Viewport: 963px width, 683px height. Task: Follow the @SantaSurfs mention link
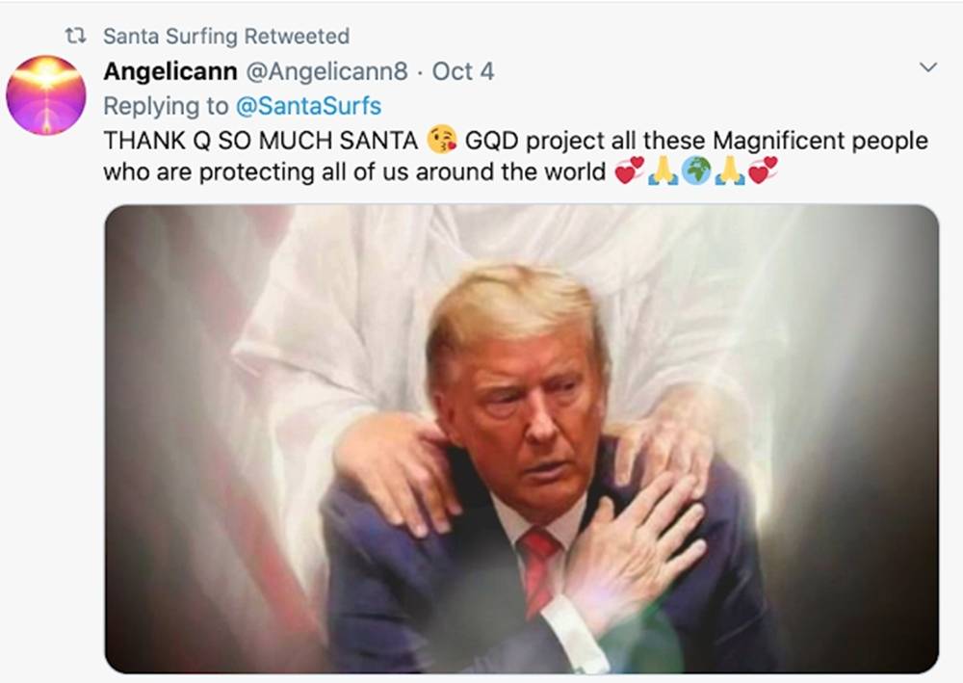[x=308, y=106]
